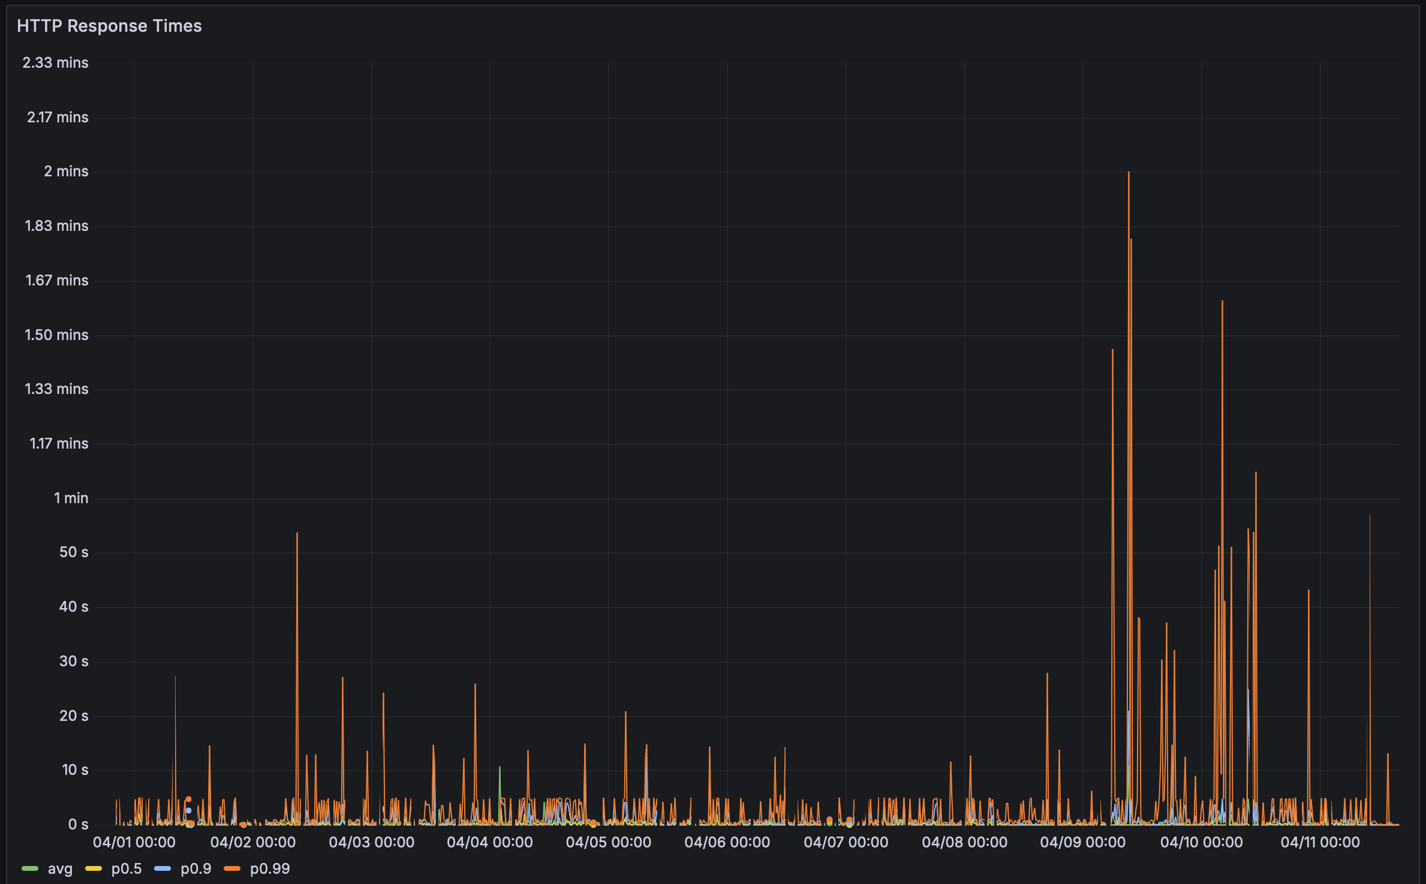The width and height of the screenshot is (1426, 884).
Task: Click the 04/10 00:00 x-axis label
Action: [1202, 842]
